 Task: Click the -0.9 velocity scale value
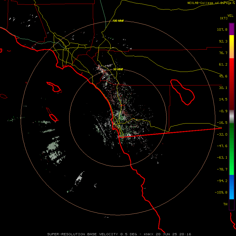pyautogui.click(x=223, y=111)
